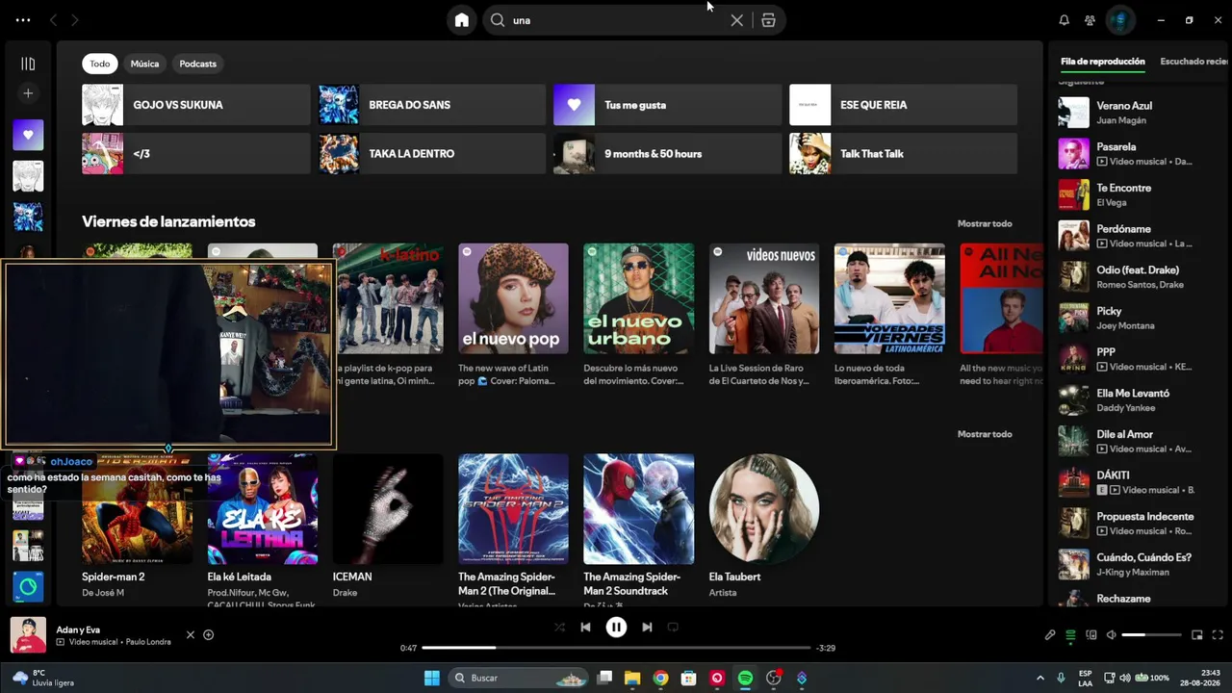Open the notifications bell
The image size is (1232, 693).
(x=1064, y=20)
